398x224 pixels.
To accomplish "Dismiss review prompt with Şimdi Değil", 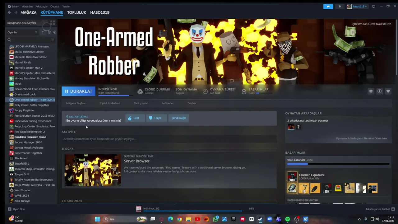I will (x=178, y=118).
